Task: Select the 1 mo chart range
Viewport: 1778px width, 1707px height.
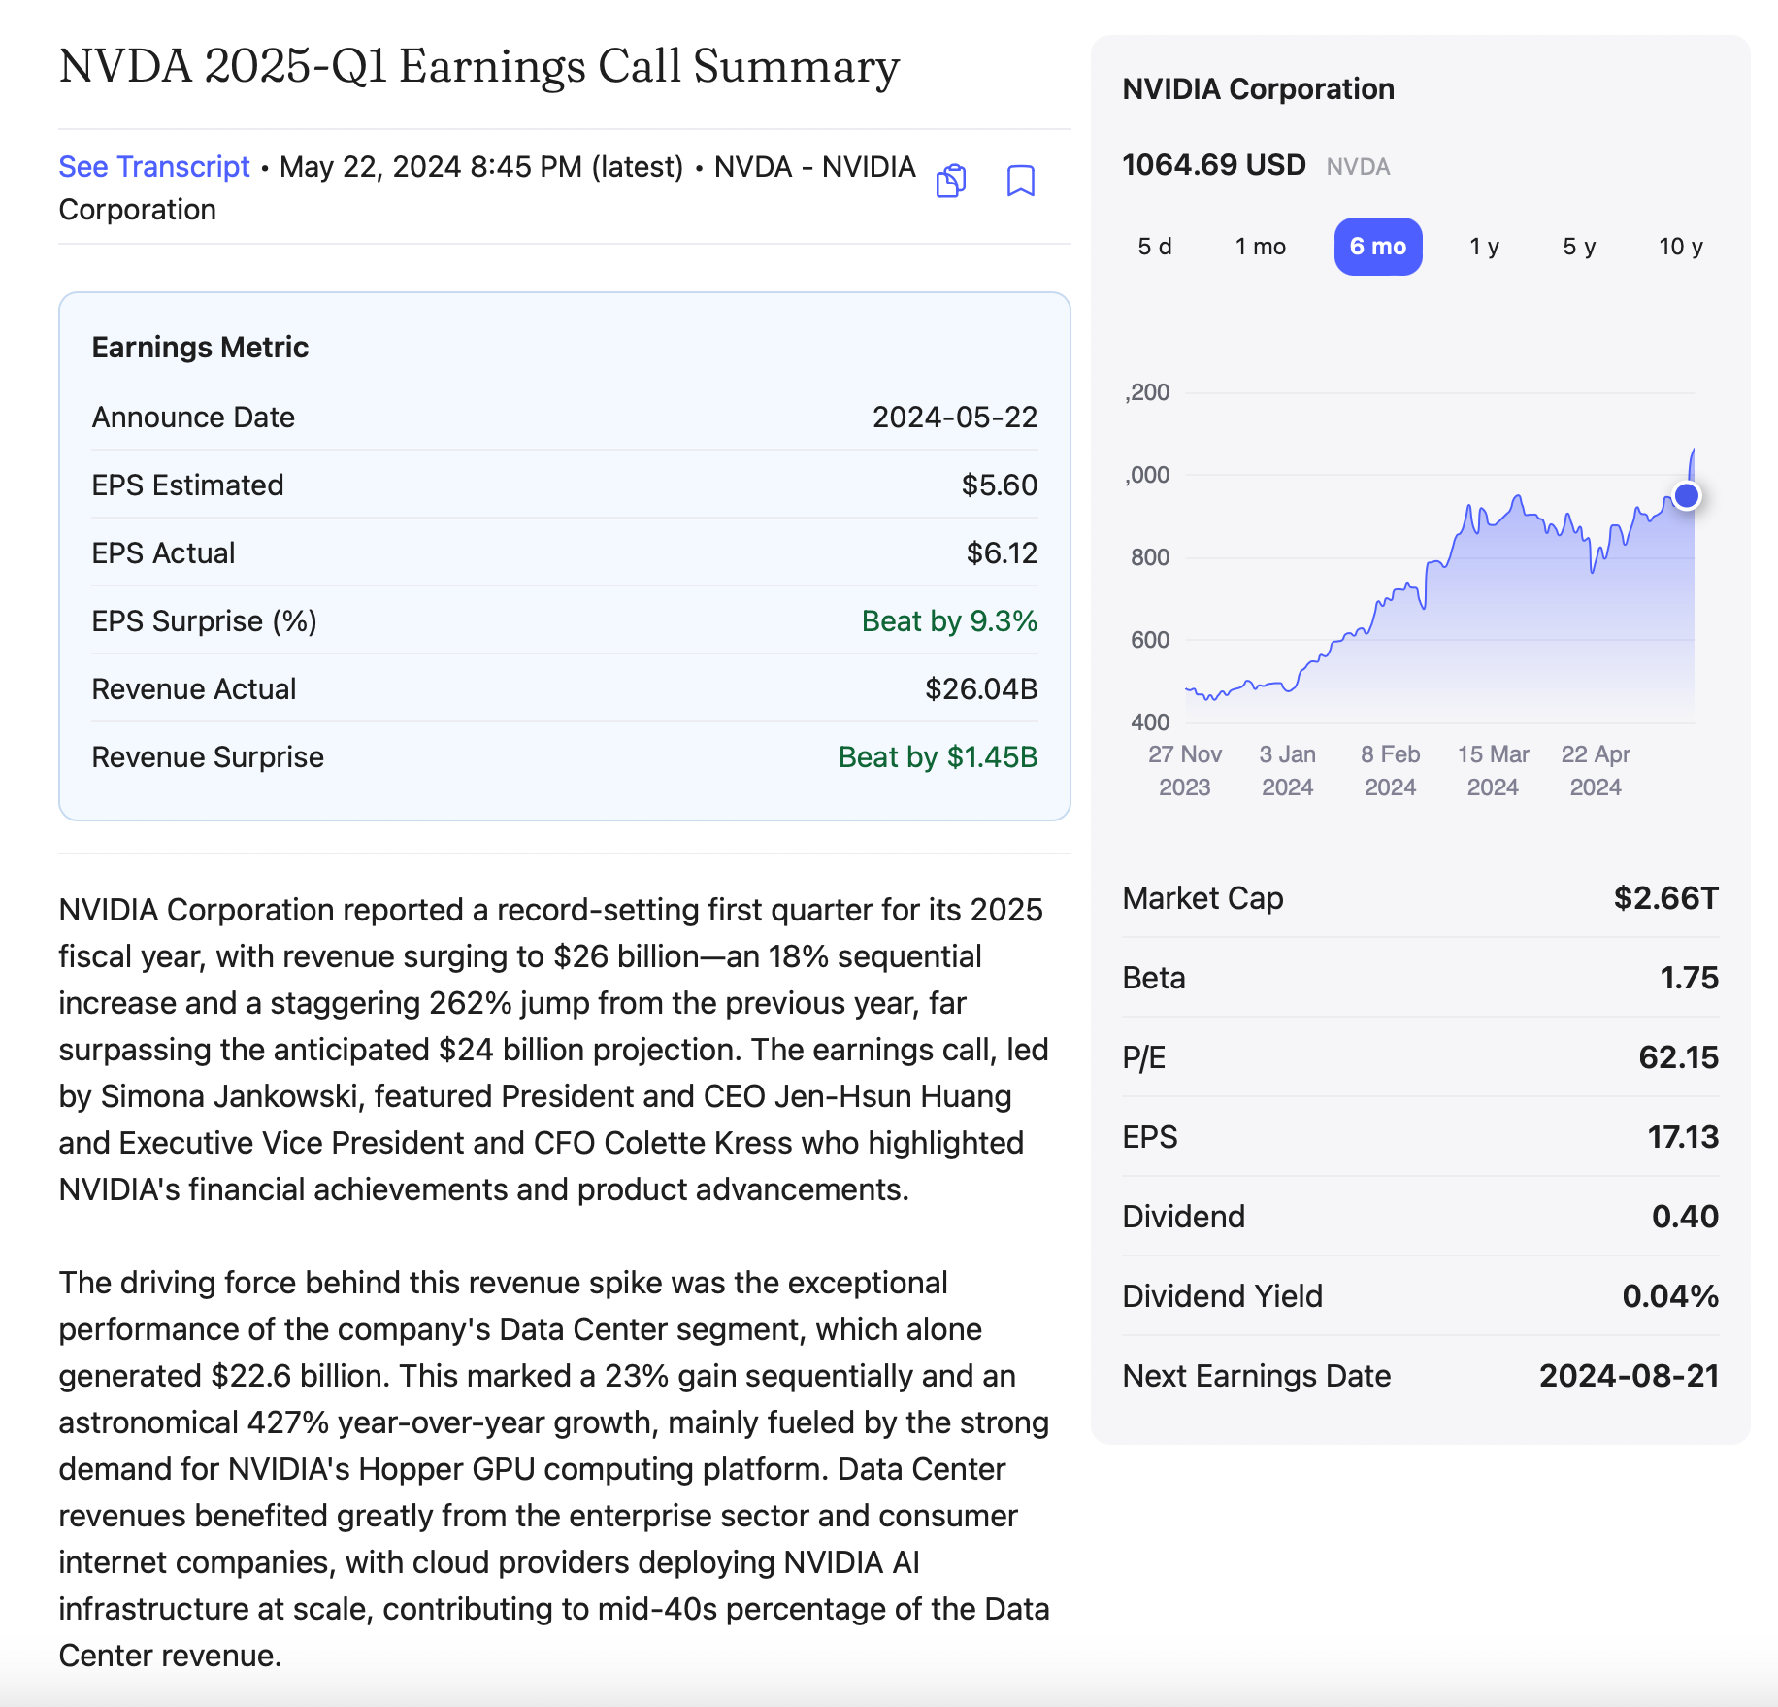Action: (x=1260, y=247)
